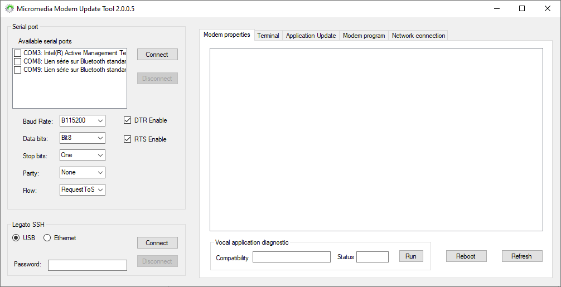
Task: Focus the Legato SSH Password field
Action: click(x=87, y=265)
